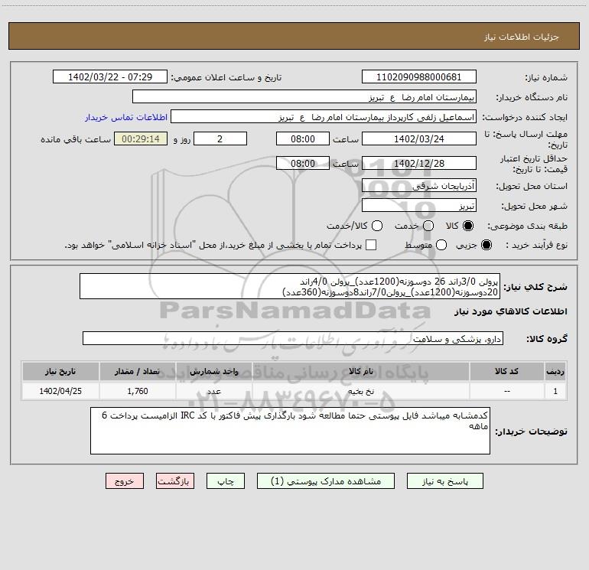Click the quantity cell 1,760
The width and height of the screenshot is (589, 570).
(x=138, y=391)
